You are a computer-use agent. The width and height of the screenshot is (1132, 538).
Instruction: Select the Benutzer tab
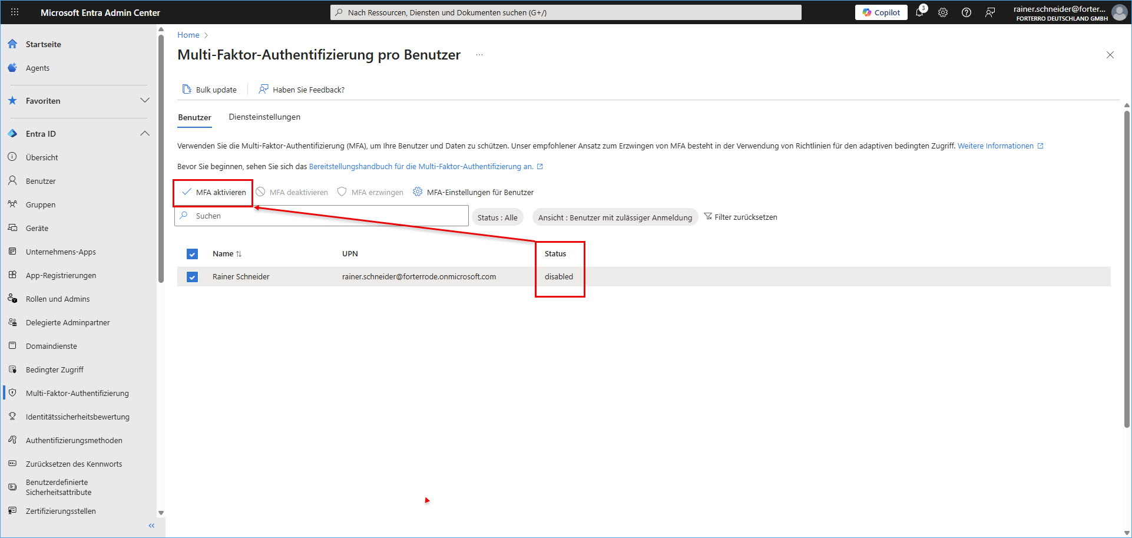coord(194,117)
